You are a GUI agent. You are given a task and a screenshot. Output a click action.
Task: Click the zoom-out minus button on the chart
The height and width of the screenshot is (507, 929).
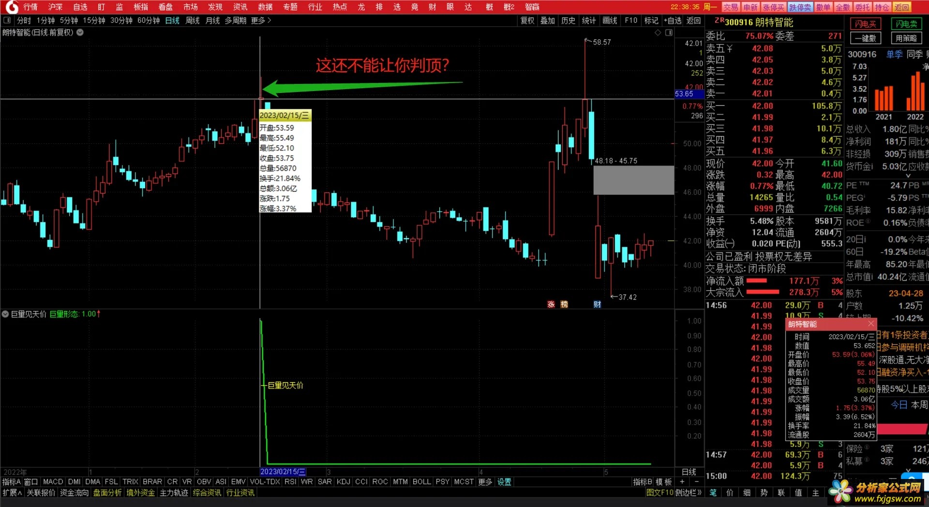(697, 482)
